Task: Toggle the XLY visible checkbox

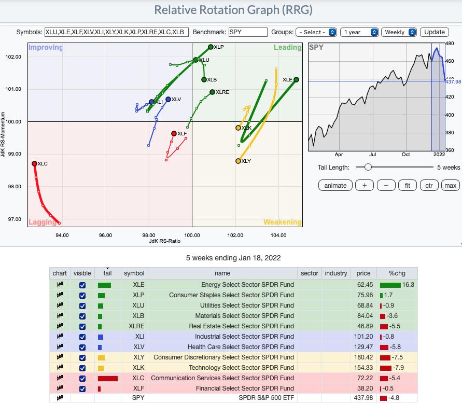Action: [x=82, y=357]
